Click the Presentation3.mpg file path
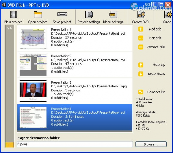Image resolution: width=173 pixels, height=153 pixels. (x=89, y=86)
